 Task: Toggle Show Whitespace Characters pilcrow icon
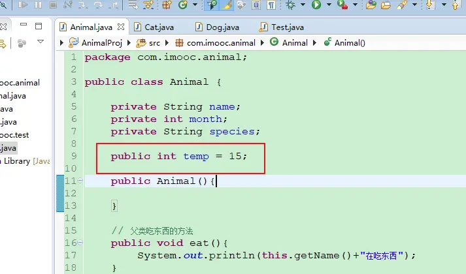[x=271, y=5]
